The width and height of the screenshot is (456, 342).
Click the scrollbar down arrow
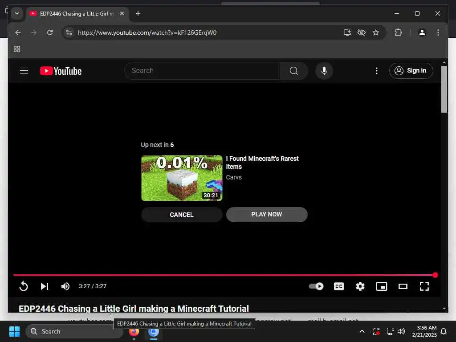pyautogui.click(x=444, y=309)
